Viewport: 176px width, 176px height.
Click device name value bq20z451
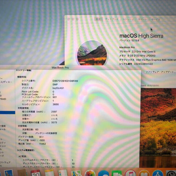(x=58, y=88)
